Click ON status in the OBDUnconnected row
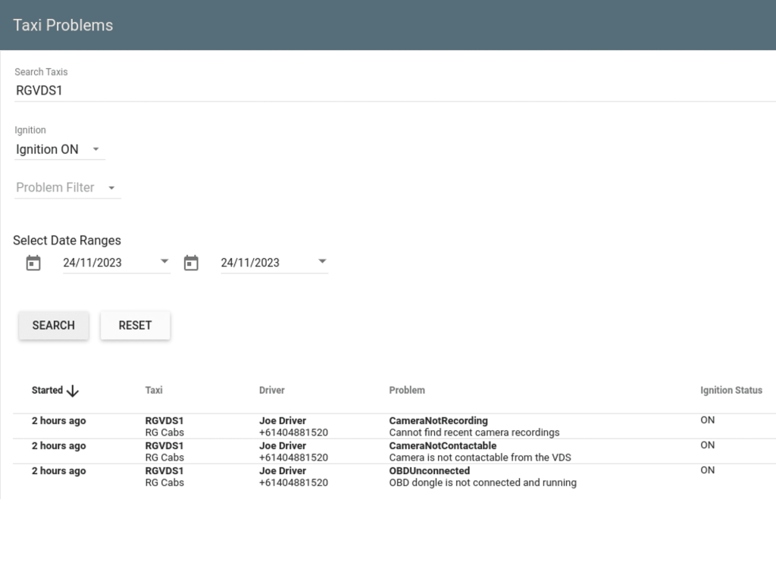The width and height of the screenshot is (776, 571). 707,470
